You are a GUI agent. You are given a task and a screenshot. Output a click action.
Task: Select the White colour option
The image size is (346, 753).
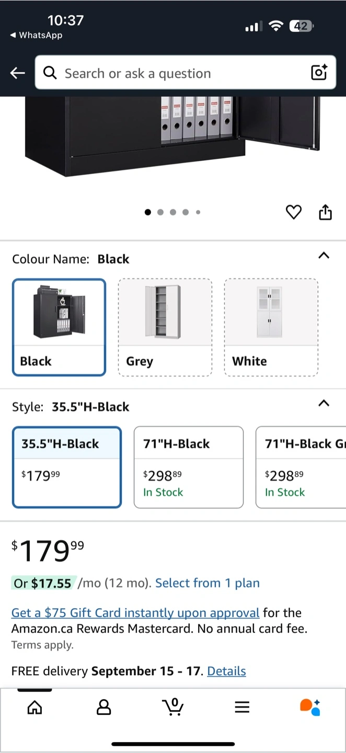point(271,327)
